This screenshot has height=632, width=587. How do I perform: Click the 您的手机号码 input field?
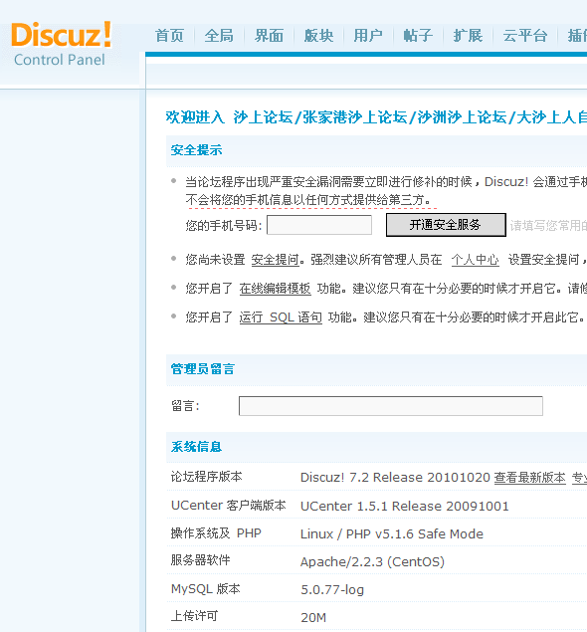319,225
